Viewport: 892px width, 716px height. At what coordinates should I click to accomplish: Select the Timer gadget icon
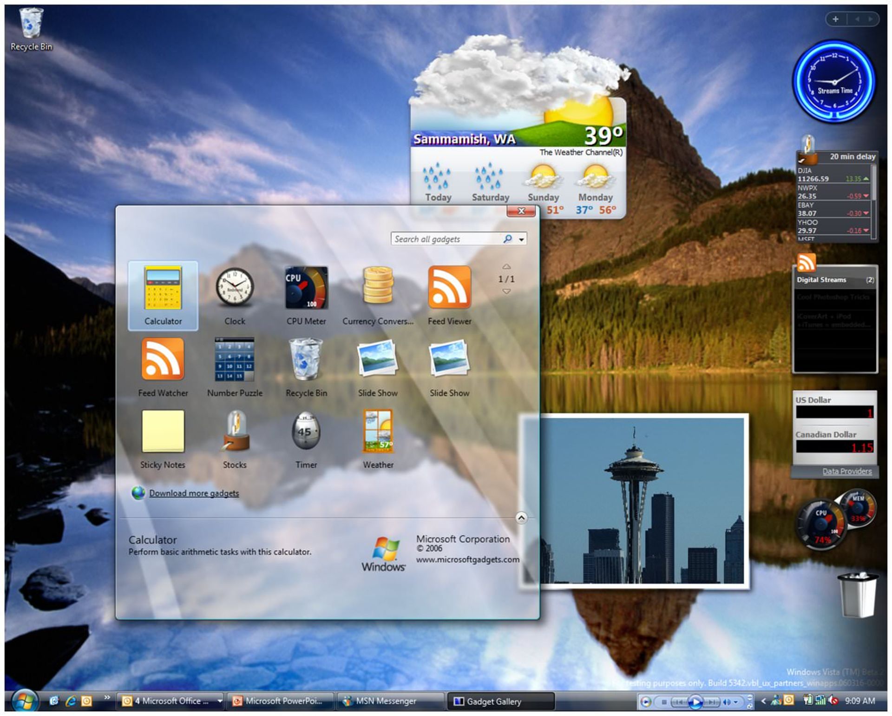[x=306, y=431]
